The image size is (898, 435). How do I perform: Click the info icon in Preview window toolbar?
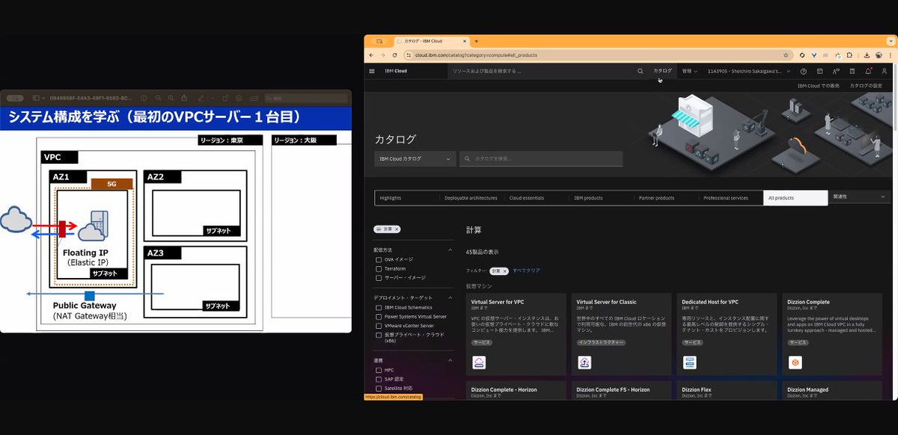pos(143,98)
